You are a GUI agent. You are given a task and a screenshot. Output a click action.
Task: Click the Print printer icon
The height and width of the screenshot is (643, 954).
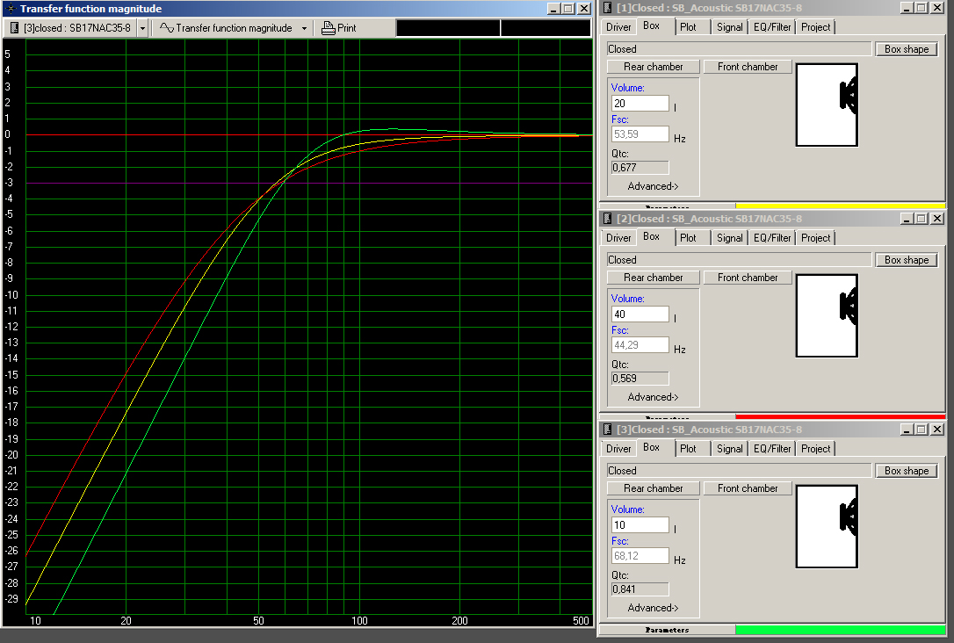pos(328,28)
